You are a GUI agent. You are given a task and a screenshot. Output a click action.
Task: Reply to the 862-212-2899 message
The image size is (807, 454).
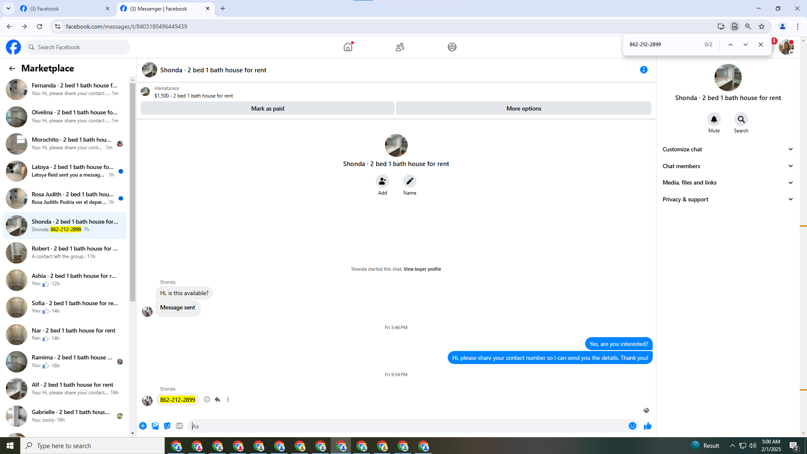point(217,399)
